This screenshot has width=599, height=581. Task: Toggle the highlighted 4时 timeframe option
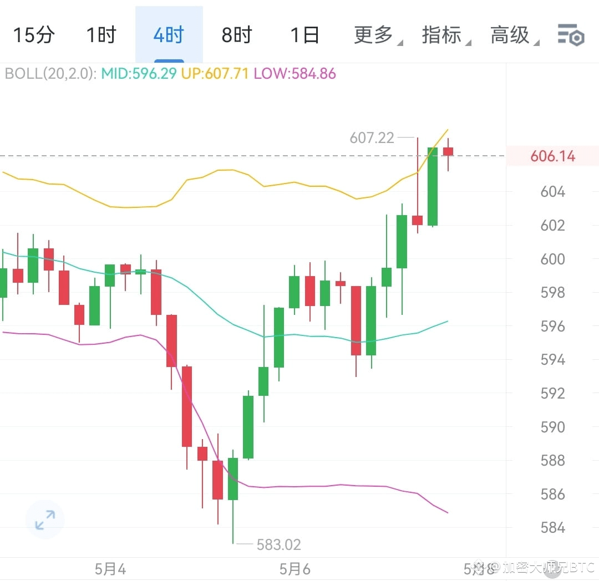[169, 34]
